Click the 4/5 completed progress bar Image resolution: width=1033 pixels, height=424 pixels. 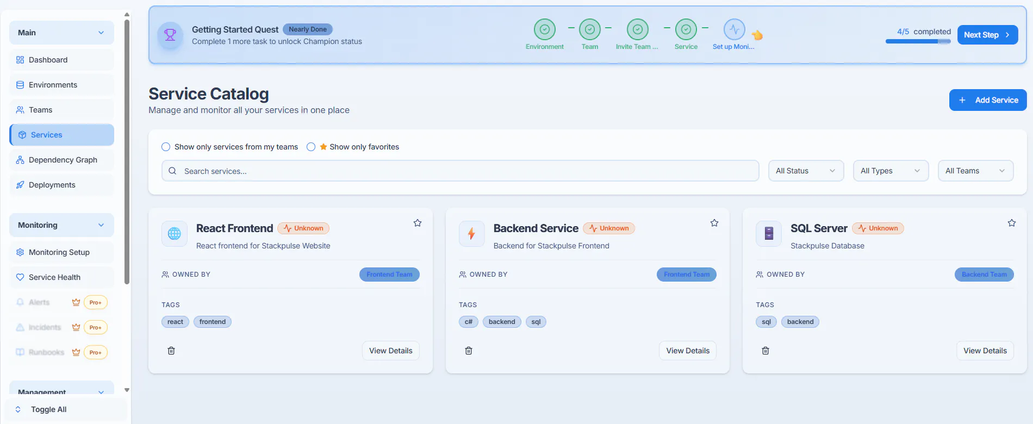(x=918, y=41)
